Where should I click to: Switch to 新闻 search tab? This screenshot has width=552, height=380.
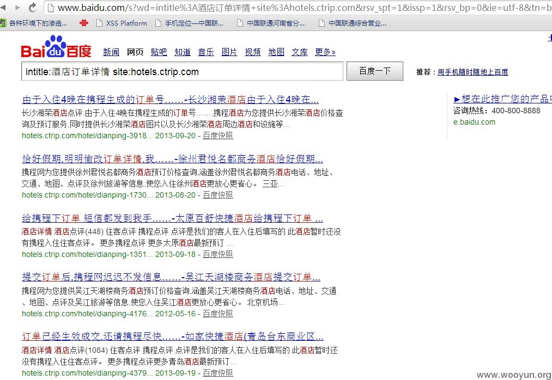tap(111, 52)
